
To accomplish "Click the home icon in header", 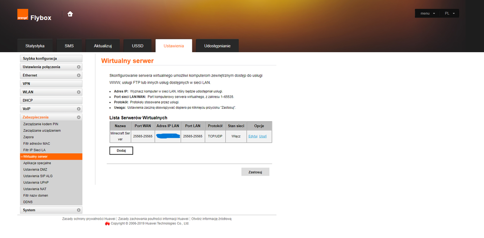I will (70, 14).
